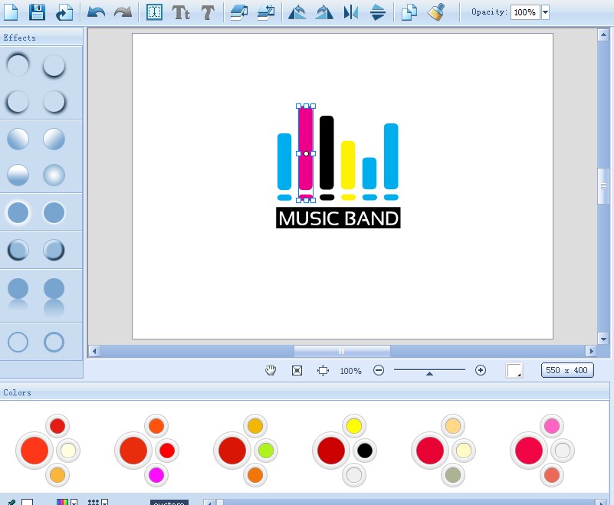614x505 pixels.
Task: Undo the last action
Action: click(x=96, y=12)
